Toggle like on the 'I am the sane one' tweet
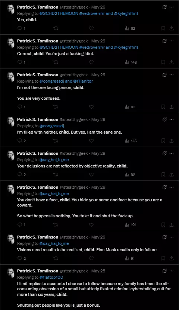 click(x=91, y=141)
